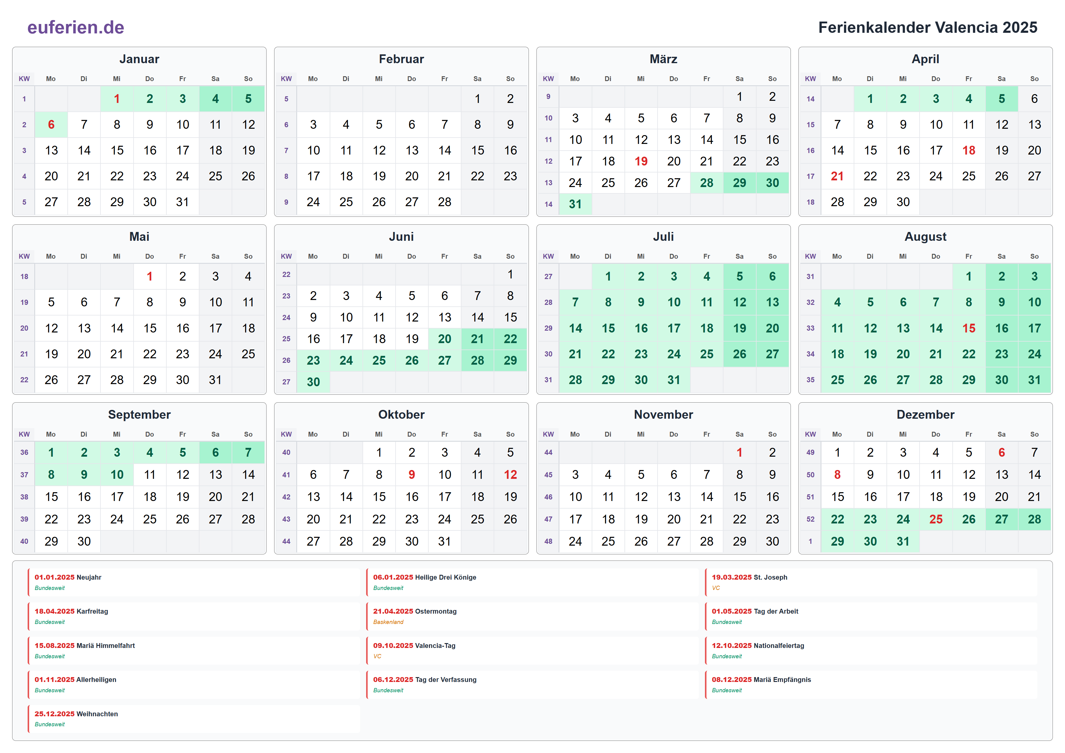Screen dimensions: 1065x753
Task: Click 28 in Februar calendar
Action: click(444, 202)
